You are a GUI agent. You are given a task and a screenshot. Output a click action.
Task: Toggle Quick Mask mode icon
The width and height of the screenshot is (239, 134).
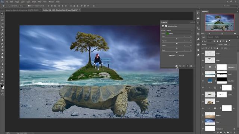(x=2, y=91)
